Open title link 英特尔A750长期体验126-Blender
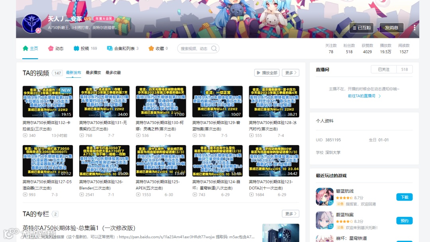The image size is (430, 242). [x=101, y=185]
